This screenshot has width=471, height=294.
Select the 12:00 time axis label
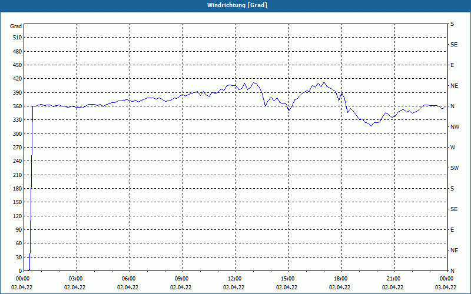(234, 279)
